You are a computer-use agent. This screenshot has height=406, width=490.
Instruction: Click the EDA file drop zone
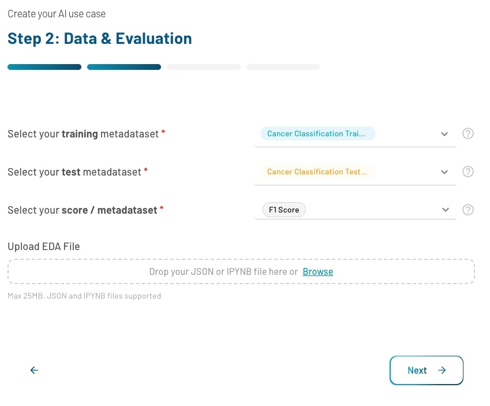[241, 271]
